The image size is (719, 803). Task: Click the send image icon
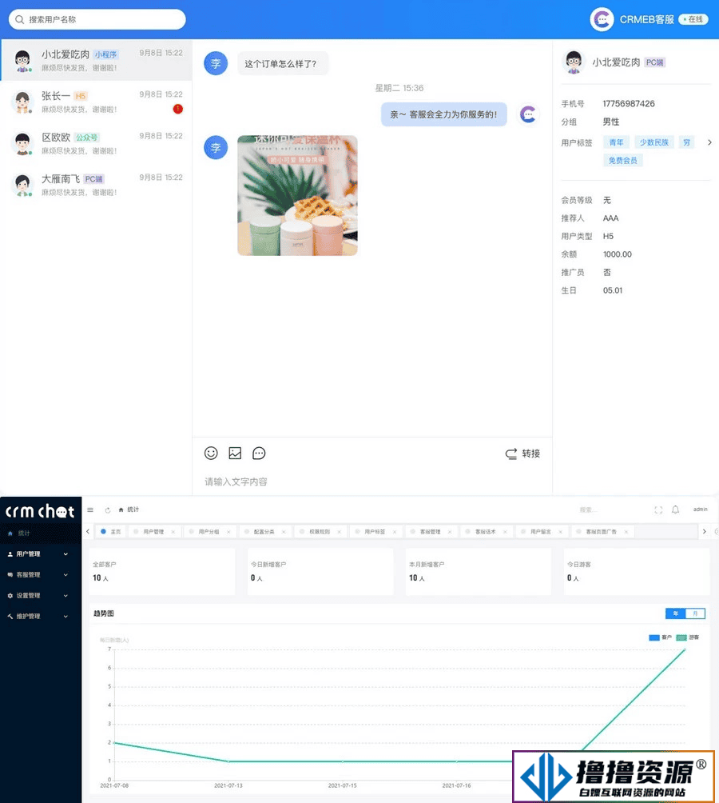click(235, 453)
